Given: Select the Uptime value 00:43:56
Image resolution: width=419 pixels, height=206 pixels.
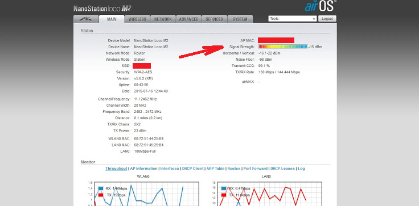Looking at the screenshot, I should coord(141,85).
